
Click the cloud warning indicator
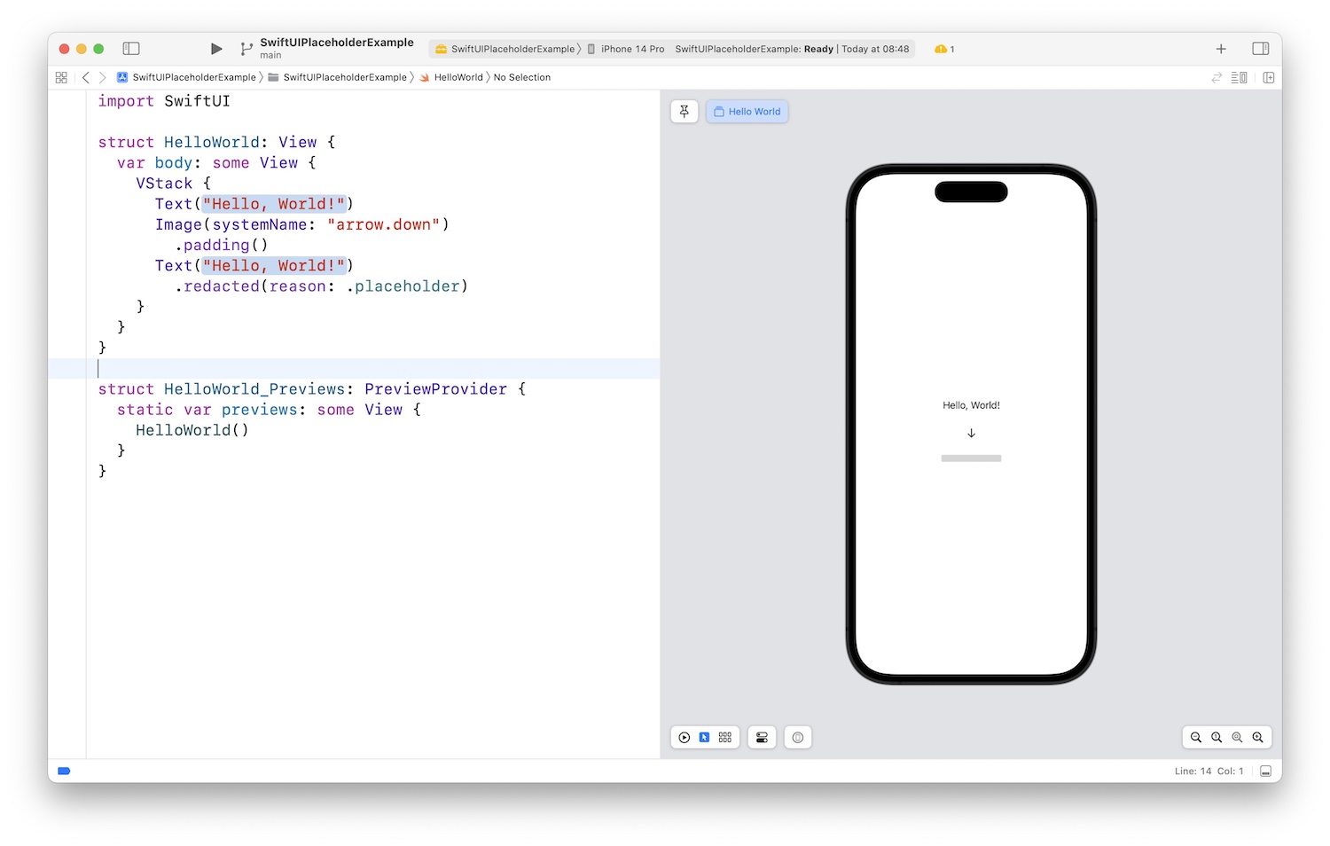943,49
